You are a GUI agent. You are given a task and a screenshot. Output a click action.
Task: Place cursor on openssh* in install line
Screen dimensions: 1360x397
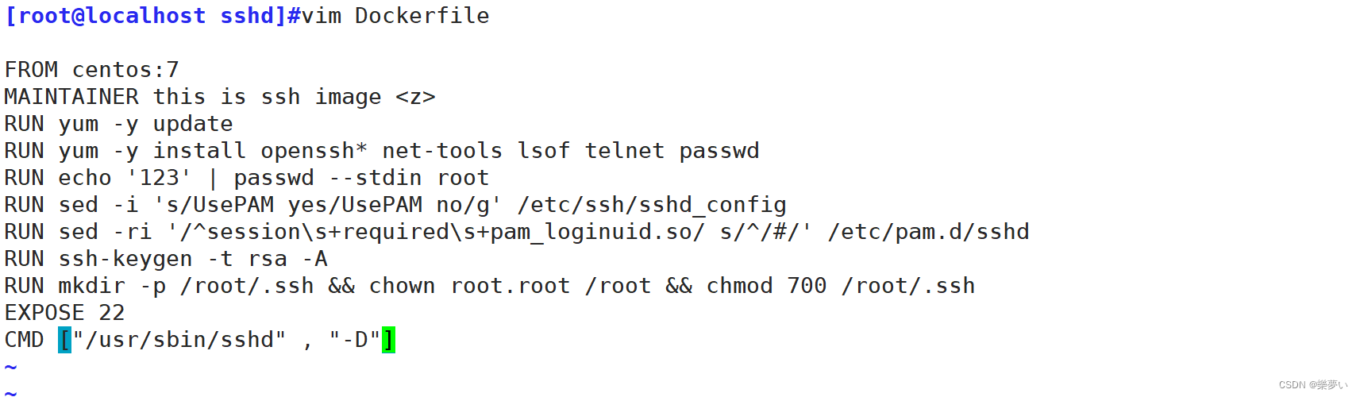(314, 151)
